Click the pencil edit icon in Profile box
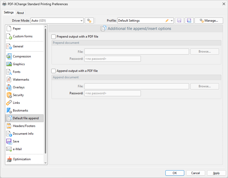This screenshot has height=178, width=228. 167,21
